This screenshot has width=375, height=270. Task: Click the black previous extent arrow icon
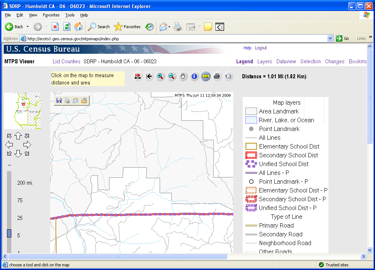coord(149,76)
